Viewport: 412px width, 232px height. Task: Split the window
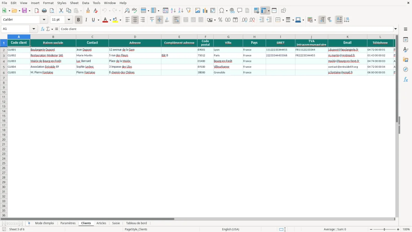coord(274,11)
